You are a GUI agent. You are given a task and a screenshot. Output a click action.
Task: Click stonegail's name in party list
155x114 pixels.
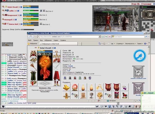8,20
